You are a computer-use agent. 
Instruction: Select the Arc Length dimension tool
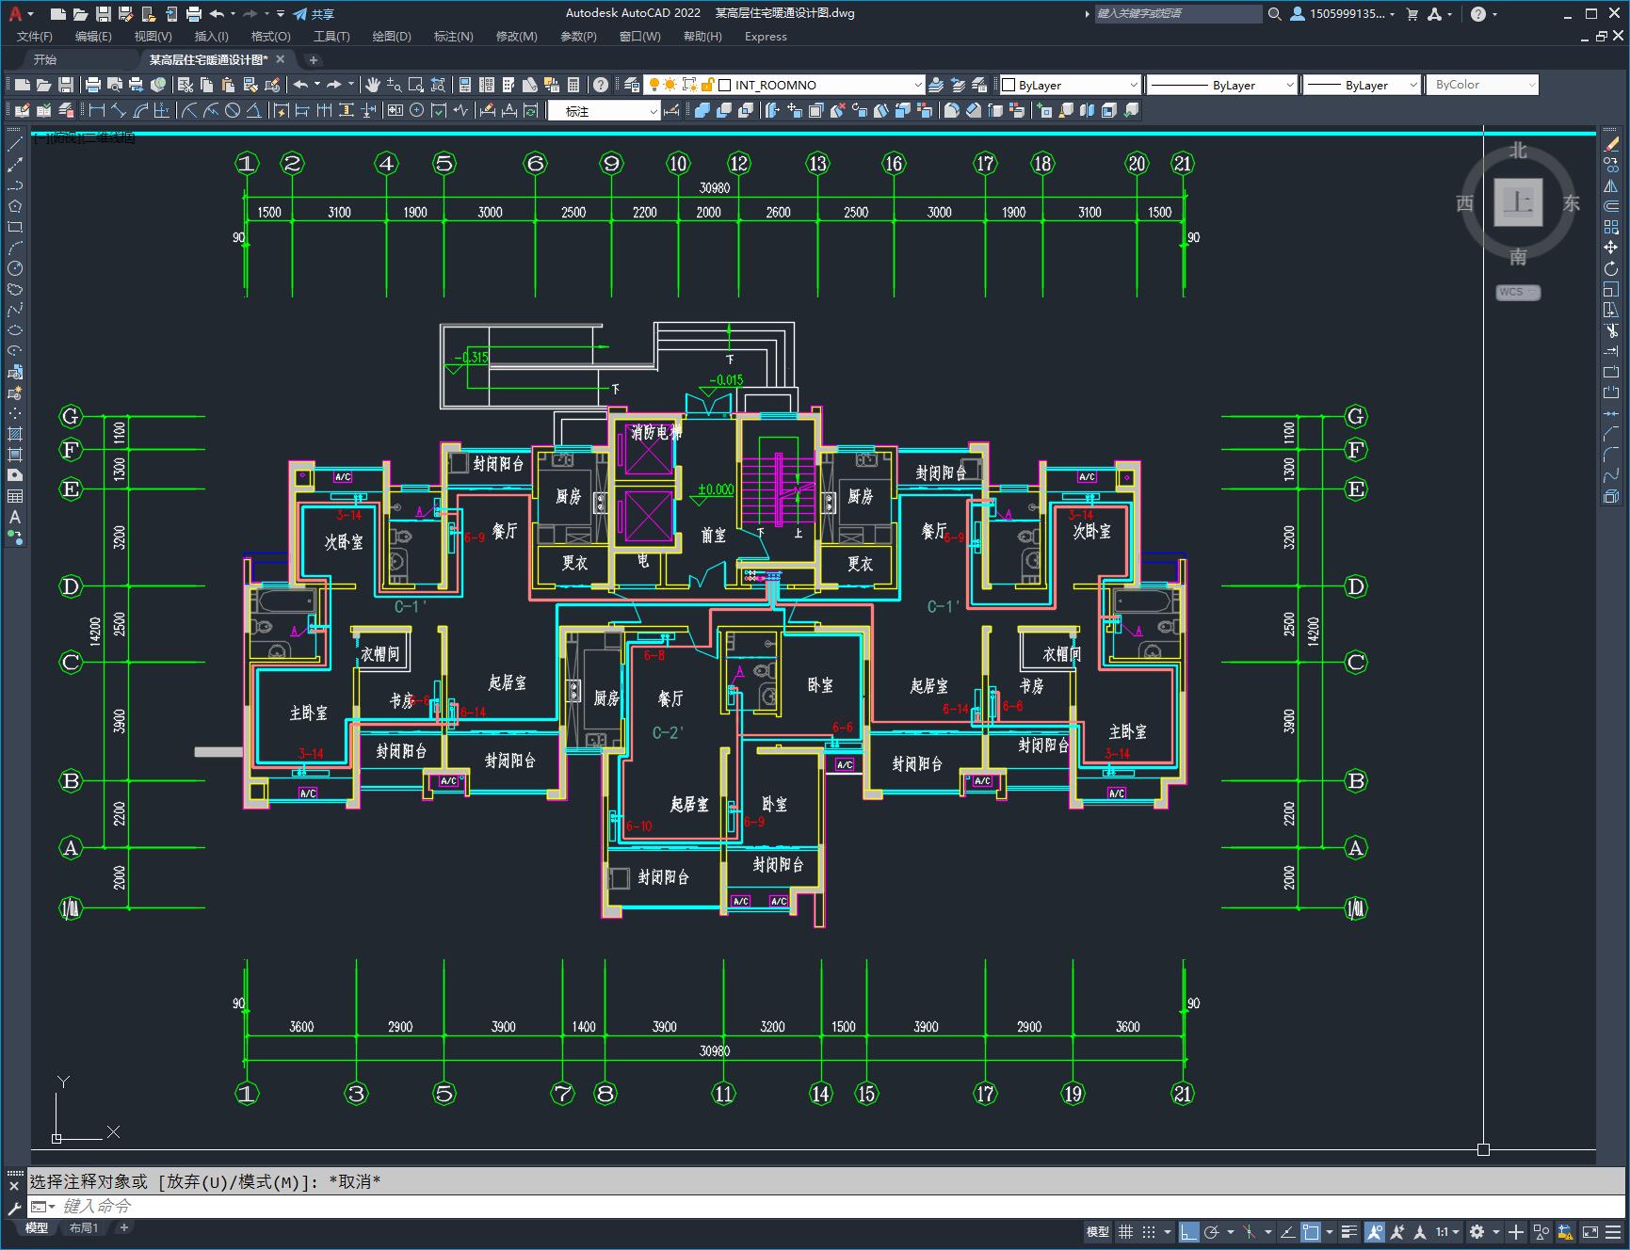pos(140,110)
